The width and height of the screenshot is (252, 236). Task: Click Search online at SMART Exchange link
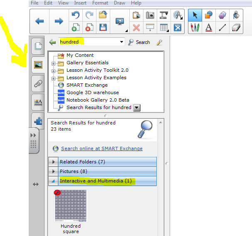102,148
